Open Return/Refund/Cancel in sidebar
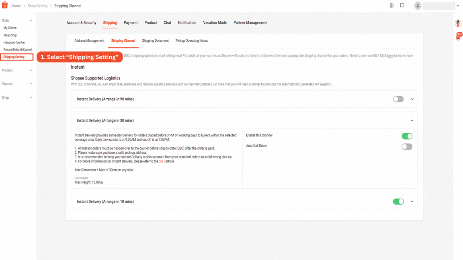463x260 pixels. (x=17, y=49)
